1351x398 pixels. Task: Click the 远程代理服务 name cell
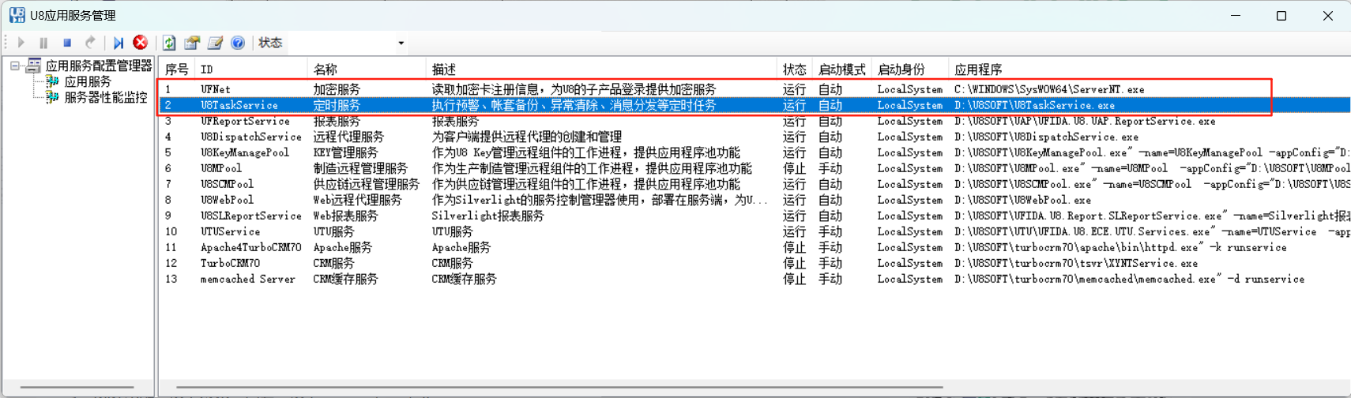[x=348, y=137]
